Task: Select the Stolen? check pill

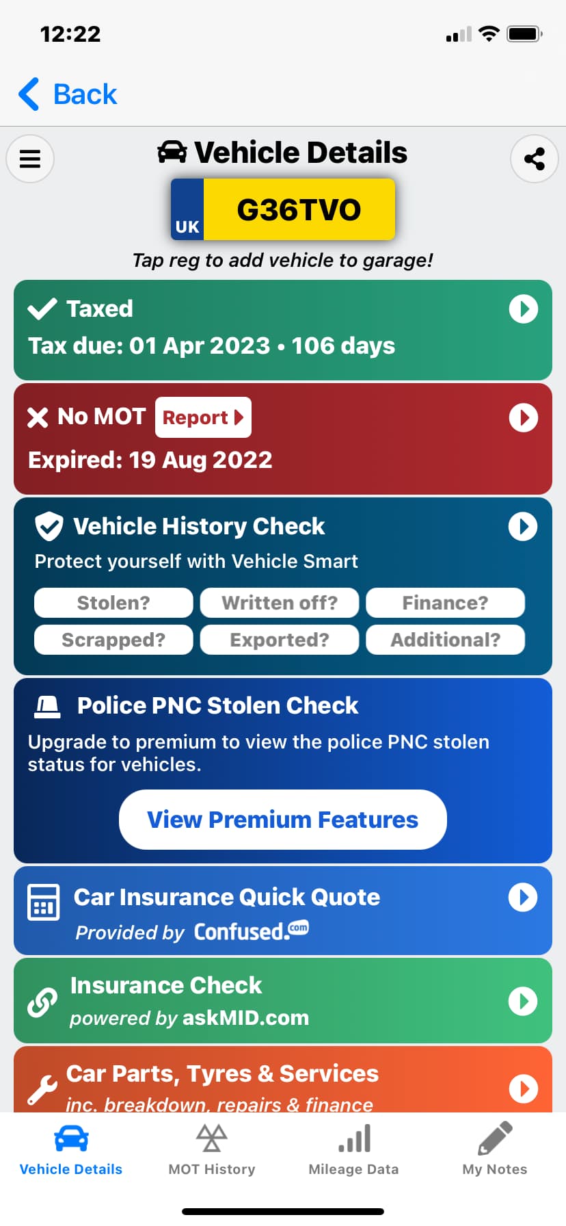Action: coord(113,603)
